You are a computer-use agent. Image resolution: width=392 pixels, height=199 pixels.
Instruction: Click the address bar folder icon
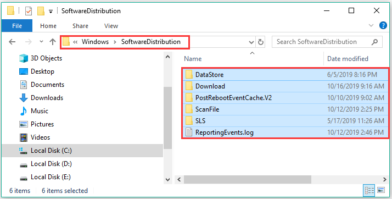tap(66, 42)
